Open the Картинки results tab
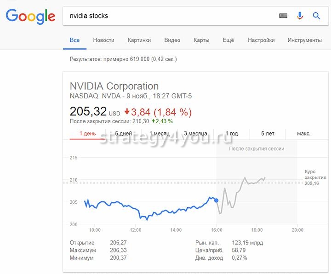 click(x=139, y=40)
